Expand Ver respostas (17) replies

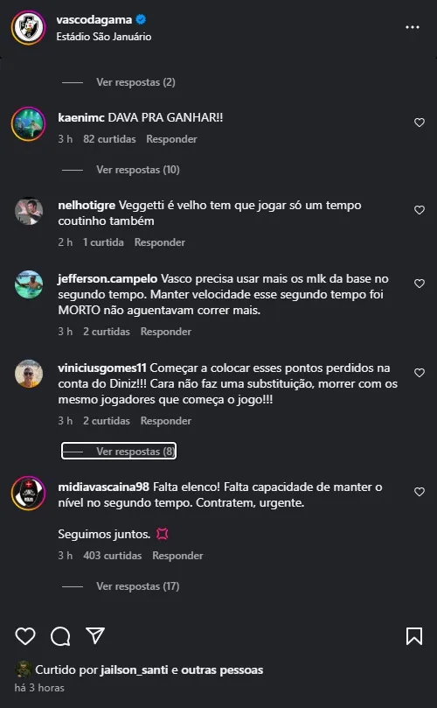coord(137,586)
